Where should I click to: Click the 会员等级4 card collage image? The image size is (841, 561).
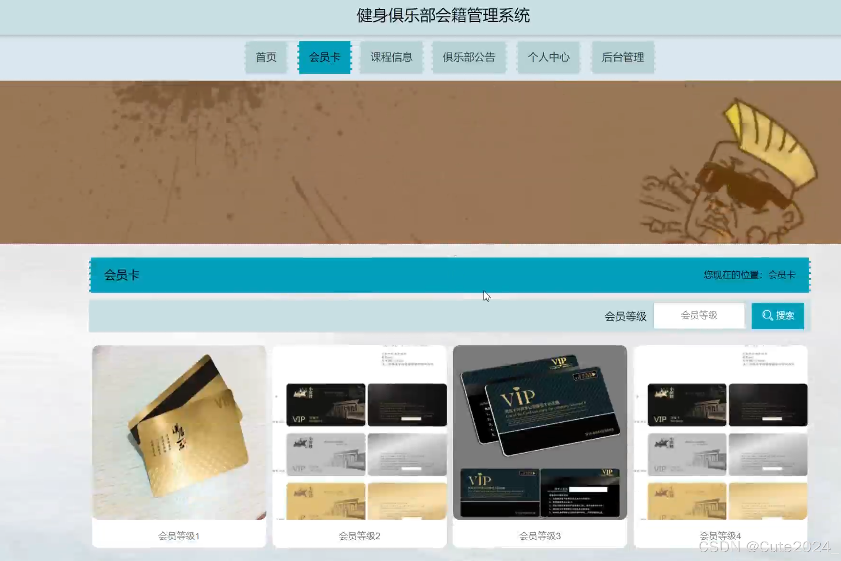(722, 433)
